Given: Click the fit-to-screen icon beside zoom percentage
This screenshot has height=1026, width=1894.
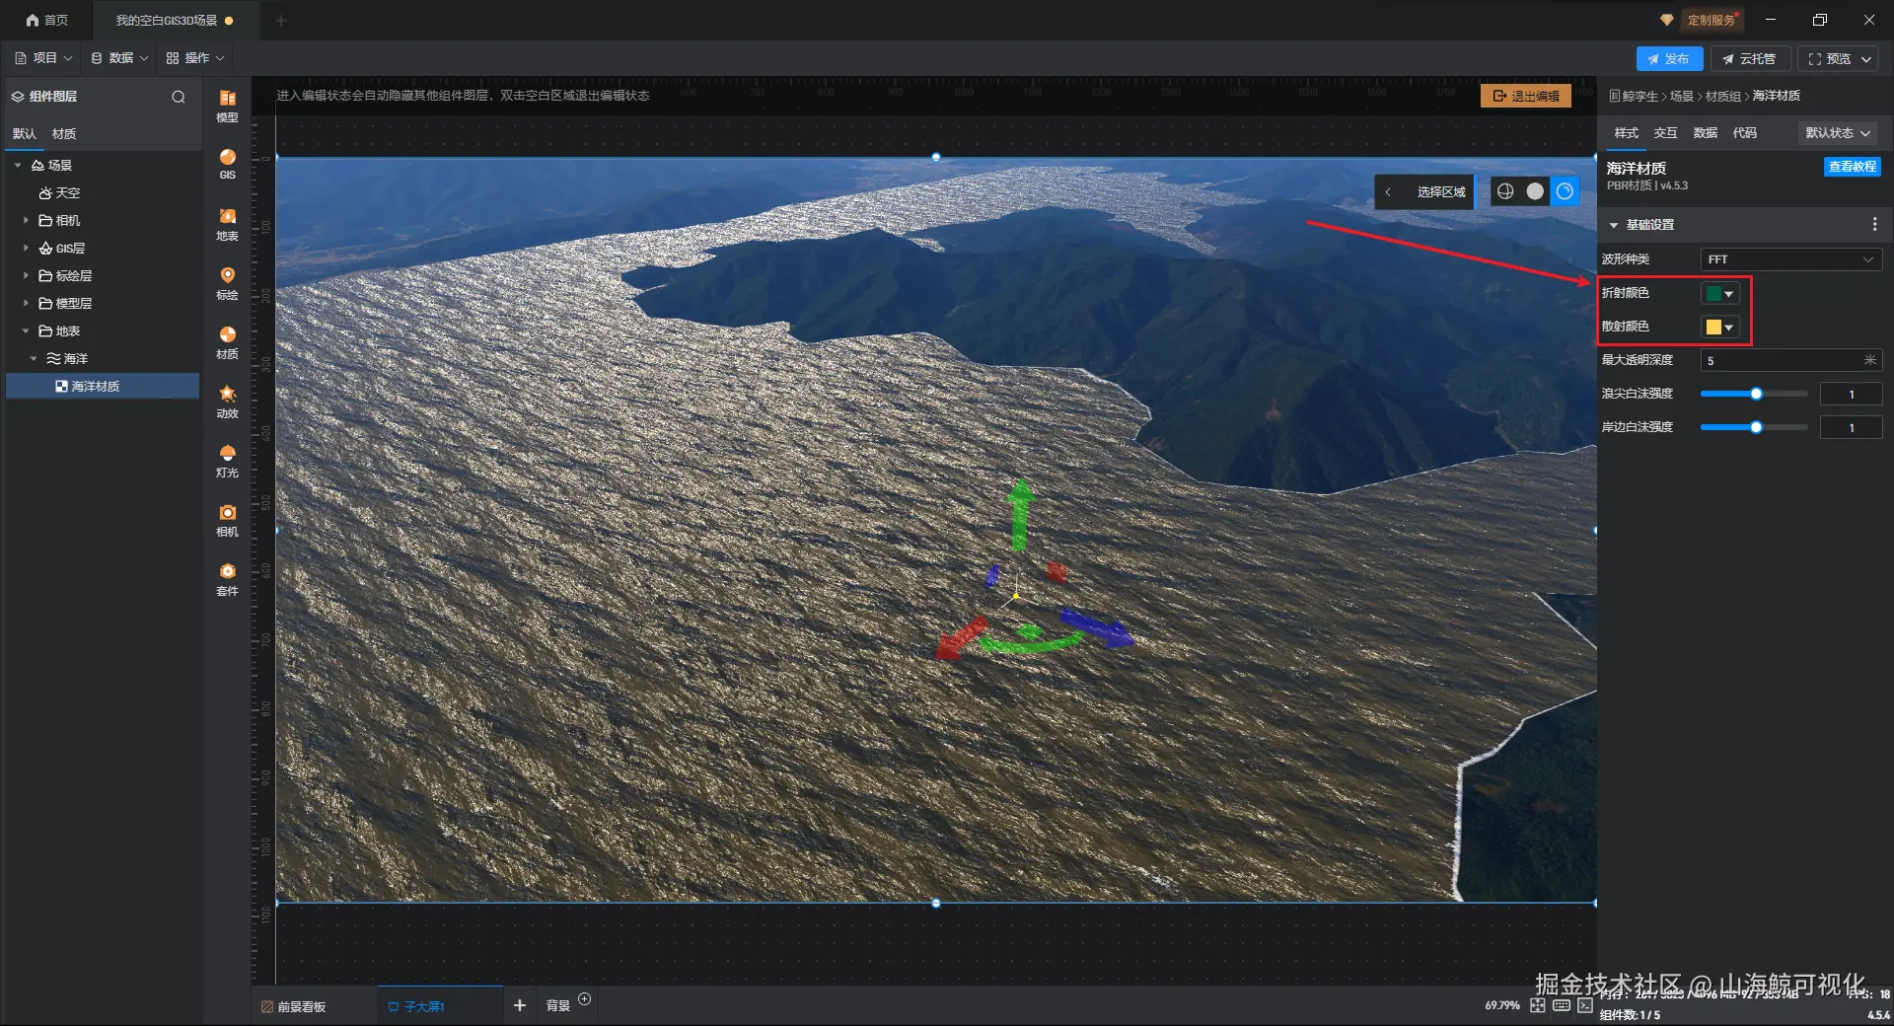Looking at the screenshot, I should click(x=1538, y=1005).
